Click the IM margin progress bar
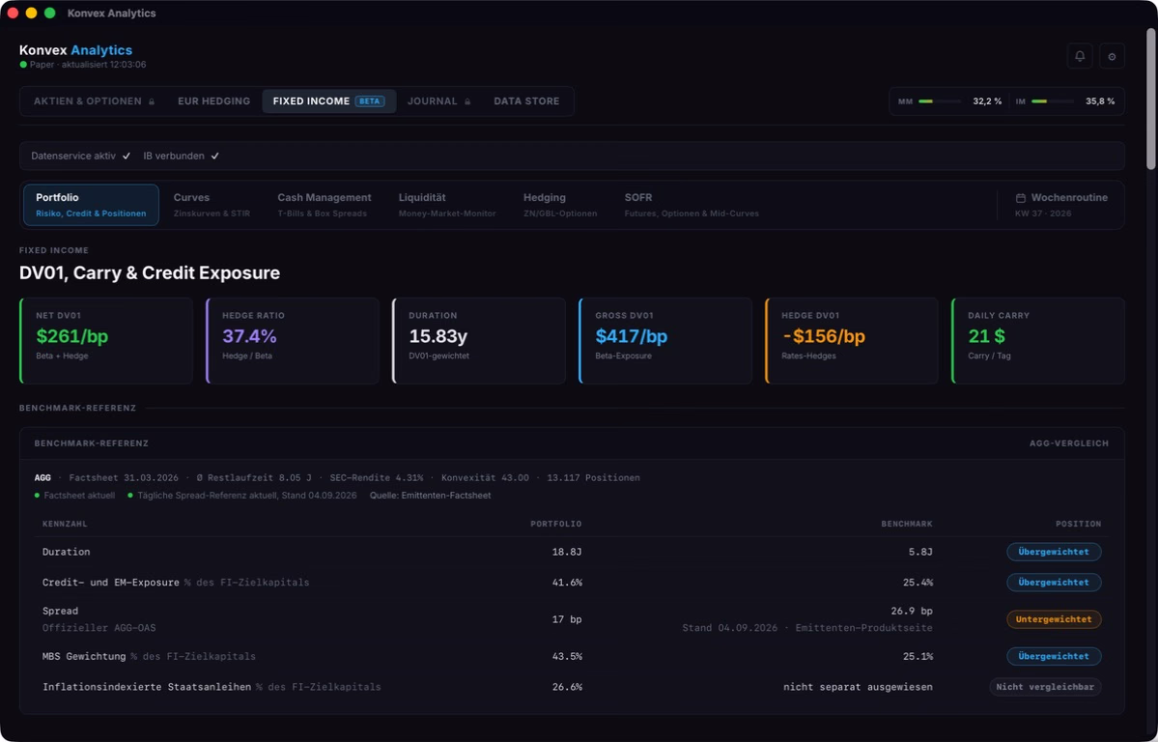 [1053, 101]
